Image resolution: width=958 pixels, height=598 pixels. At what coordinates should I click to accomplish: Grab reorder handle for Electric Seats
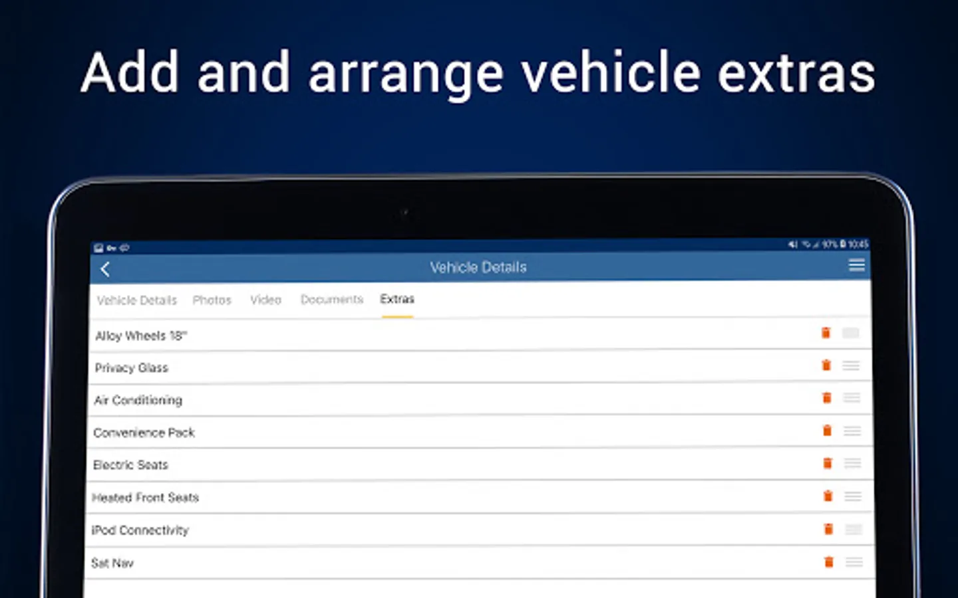point(853,463)
